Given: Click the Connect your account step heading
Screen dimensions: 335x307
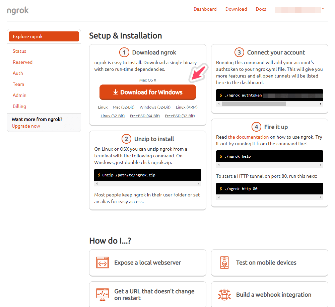Looking at the screenshot, I should pyautogui.click(x=276, y=52).
